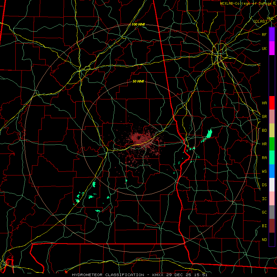Select the IC ice crystals pink swatch
This screenshot has width=277, height=277.
(272, 199)
